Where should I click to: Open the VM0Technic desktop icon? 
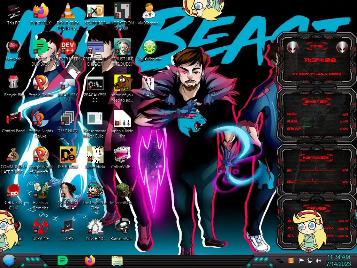[x=149, y=15]
